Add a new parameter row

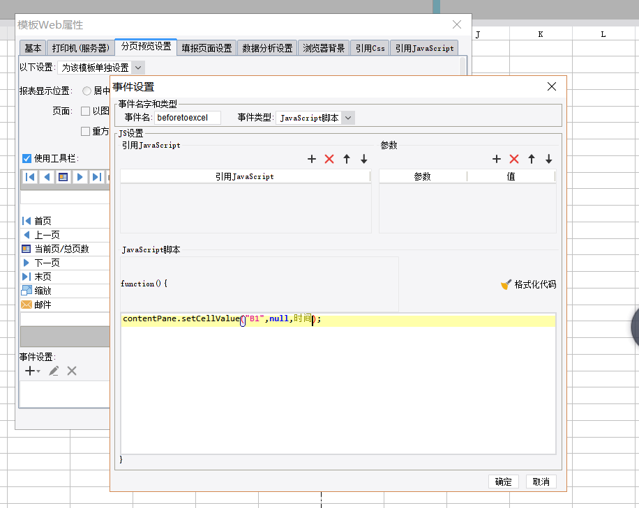click(497, 159)
